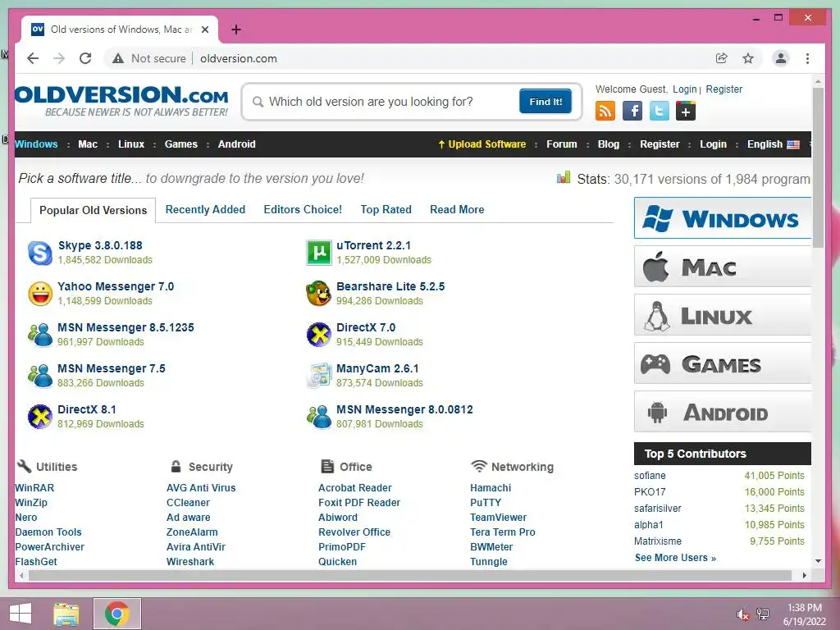Click the uTorrent green icon
Viewport: 840px width, 630px height.
pos(319,253)
